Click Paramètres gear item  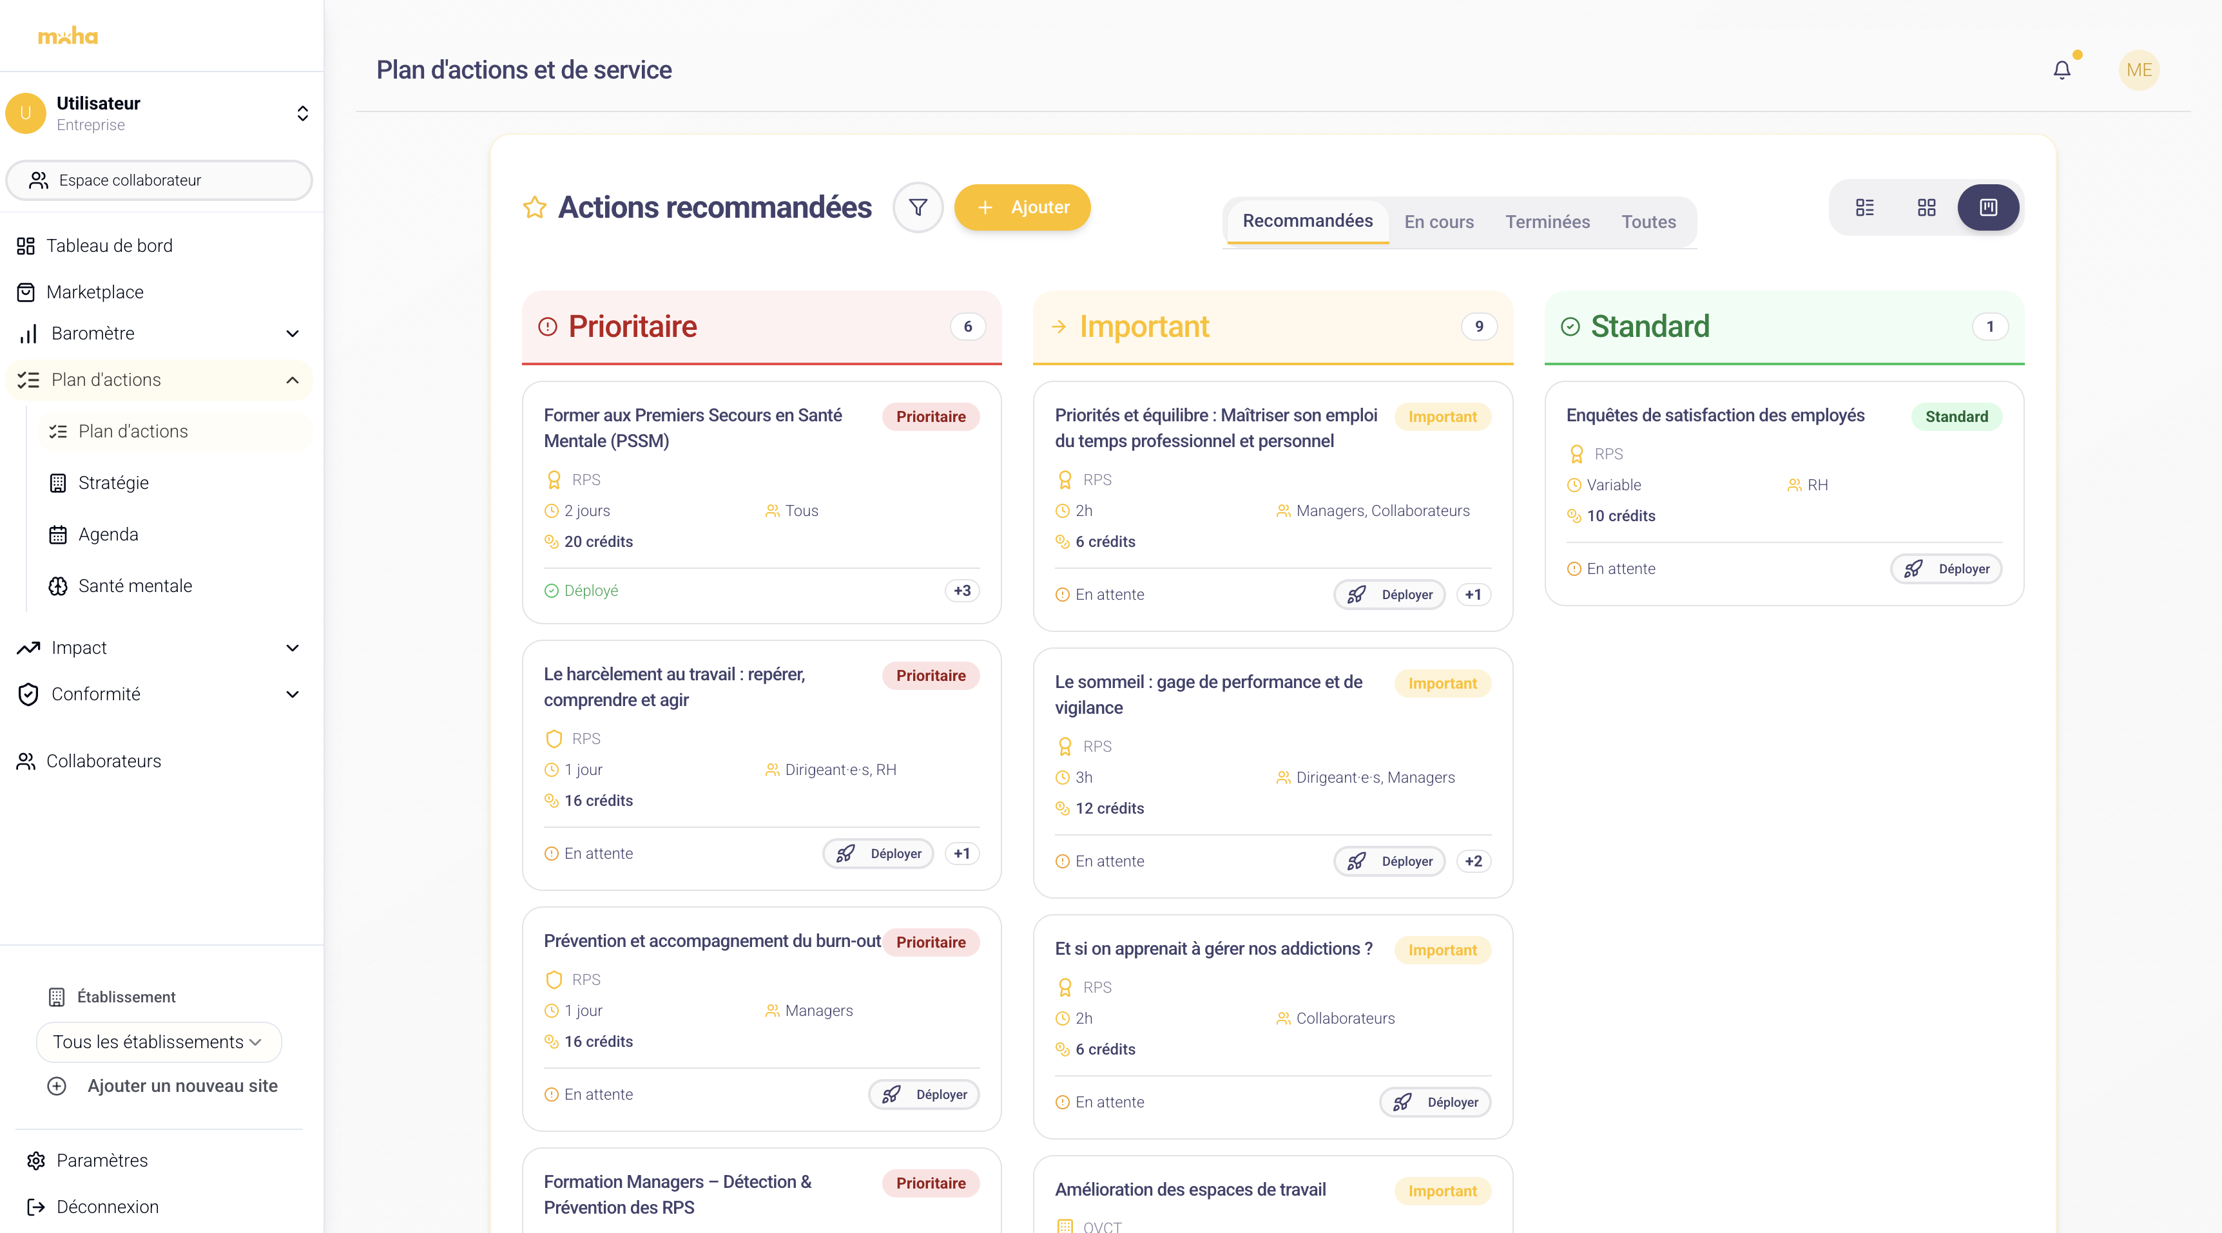coord(102,1161)
